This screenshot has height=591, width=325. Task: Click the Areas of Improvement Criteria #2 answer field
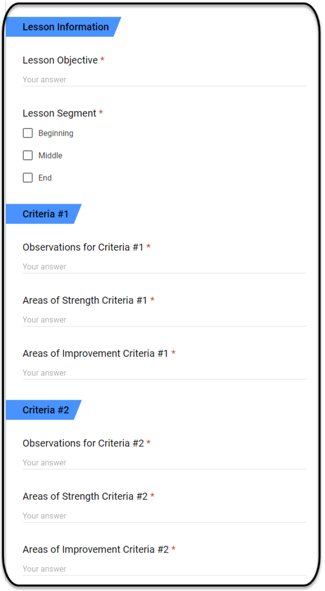coord(164,569)
